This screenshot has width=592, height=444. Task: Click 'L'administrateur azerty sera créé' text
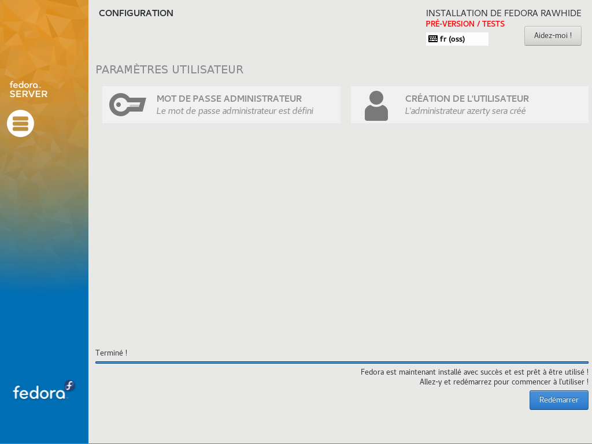465,111
